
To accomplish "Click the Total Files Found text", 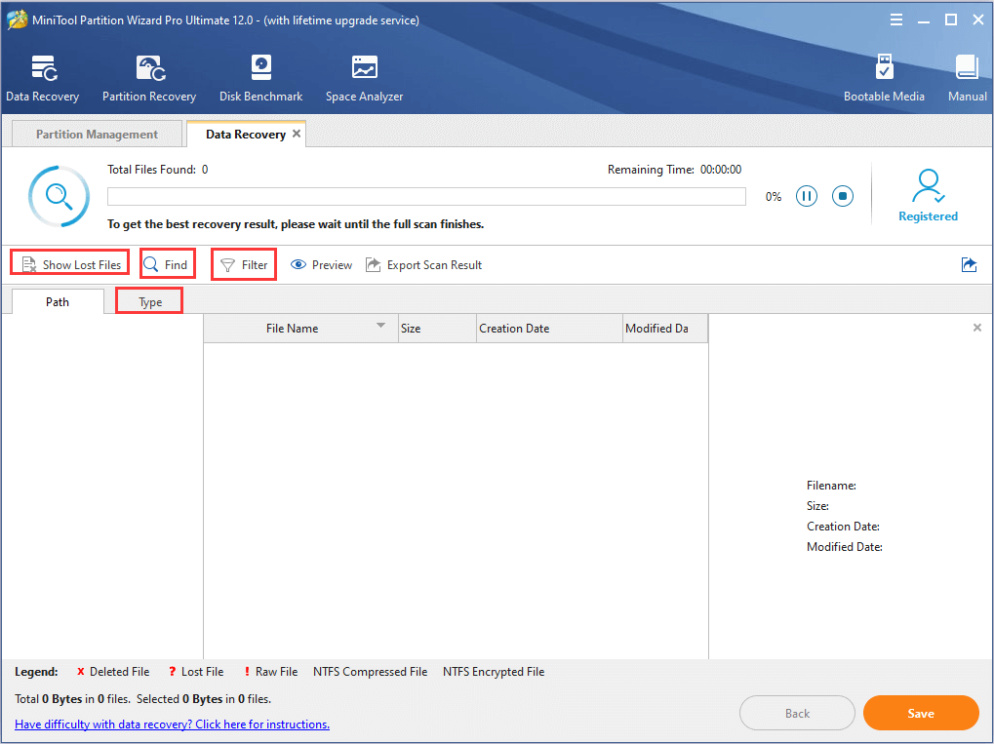I will coord(158,170).
